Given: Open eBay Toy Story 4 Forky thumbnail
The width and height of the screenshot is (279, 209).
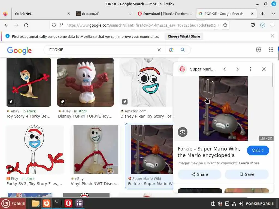Looking at the screenshot, I should [x=29, y=82].
